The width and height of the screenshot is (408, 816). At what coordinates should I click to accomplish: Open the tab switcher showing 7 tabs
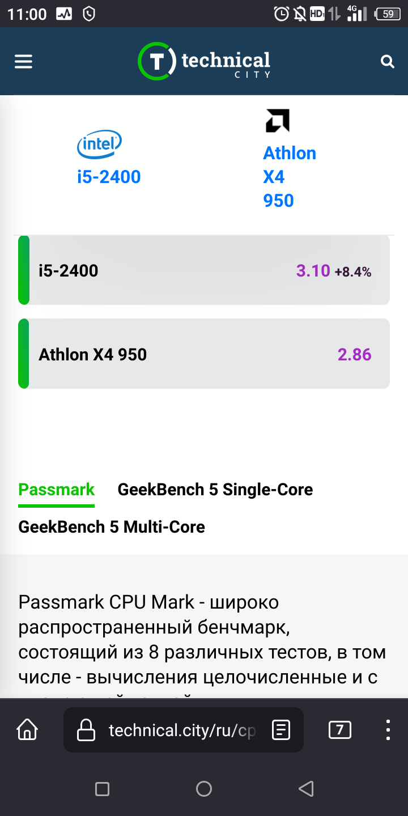coord(340,730)
